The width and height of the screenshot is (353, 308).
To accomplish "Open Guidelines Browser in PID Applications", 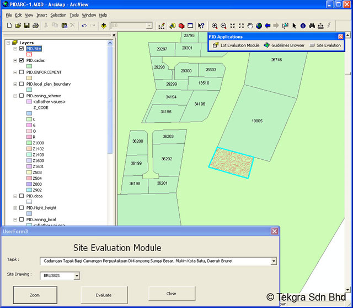I will click(x=284, y=45).
